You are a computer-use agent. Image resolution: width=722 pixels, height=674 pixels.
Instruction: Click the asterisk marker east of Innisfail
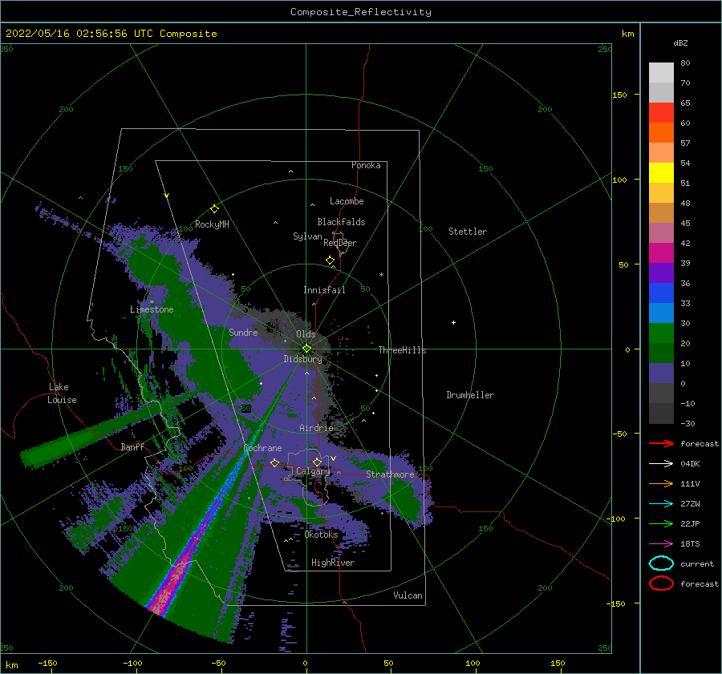click(381, 275)
